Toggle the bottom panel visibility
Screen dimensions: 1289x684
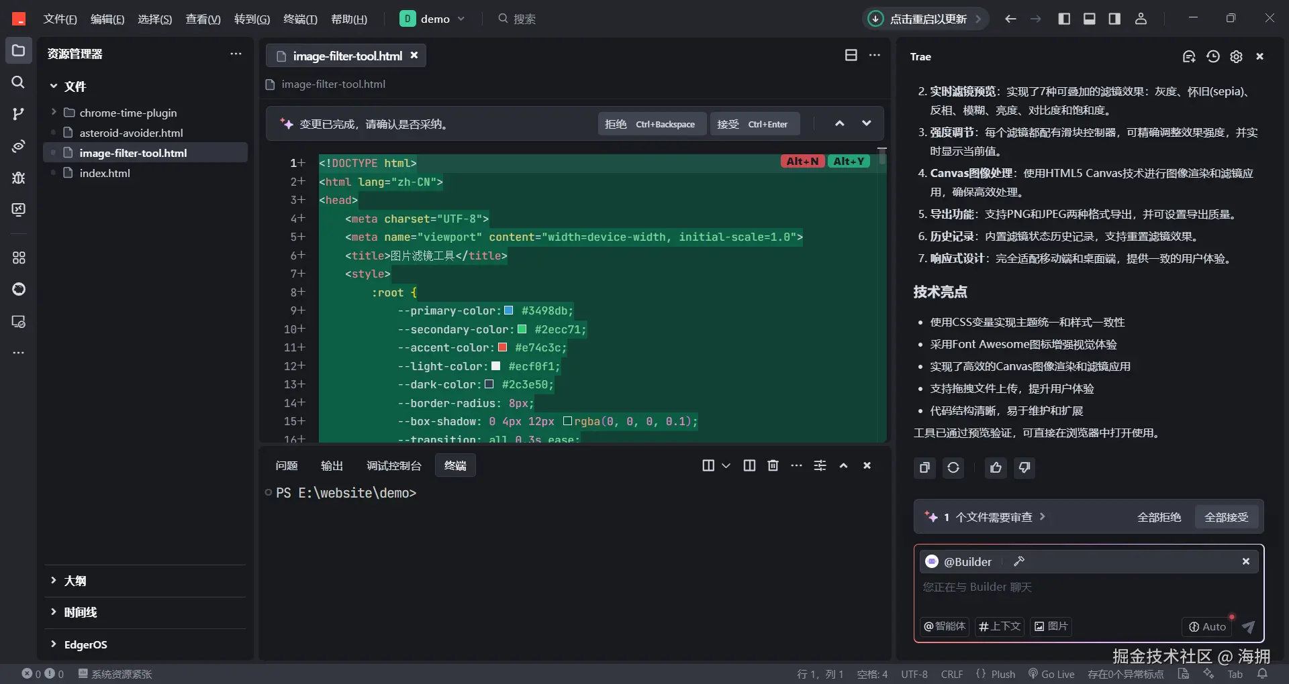coord(1090,19)
